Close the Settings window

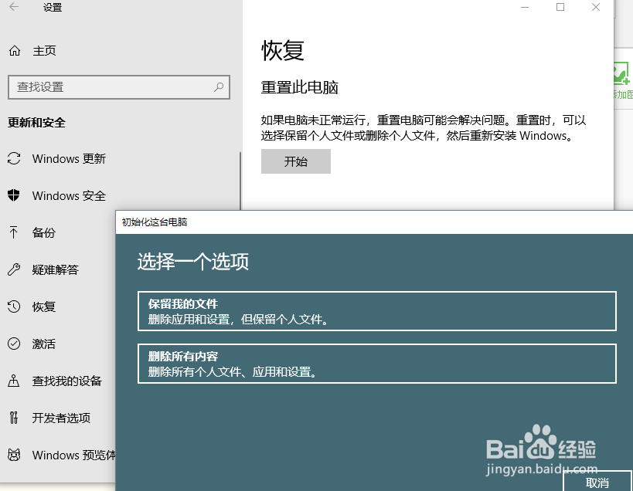[x=596, y=7]
